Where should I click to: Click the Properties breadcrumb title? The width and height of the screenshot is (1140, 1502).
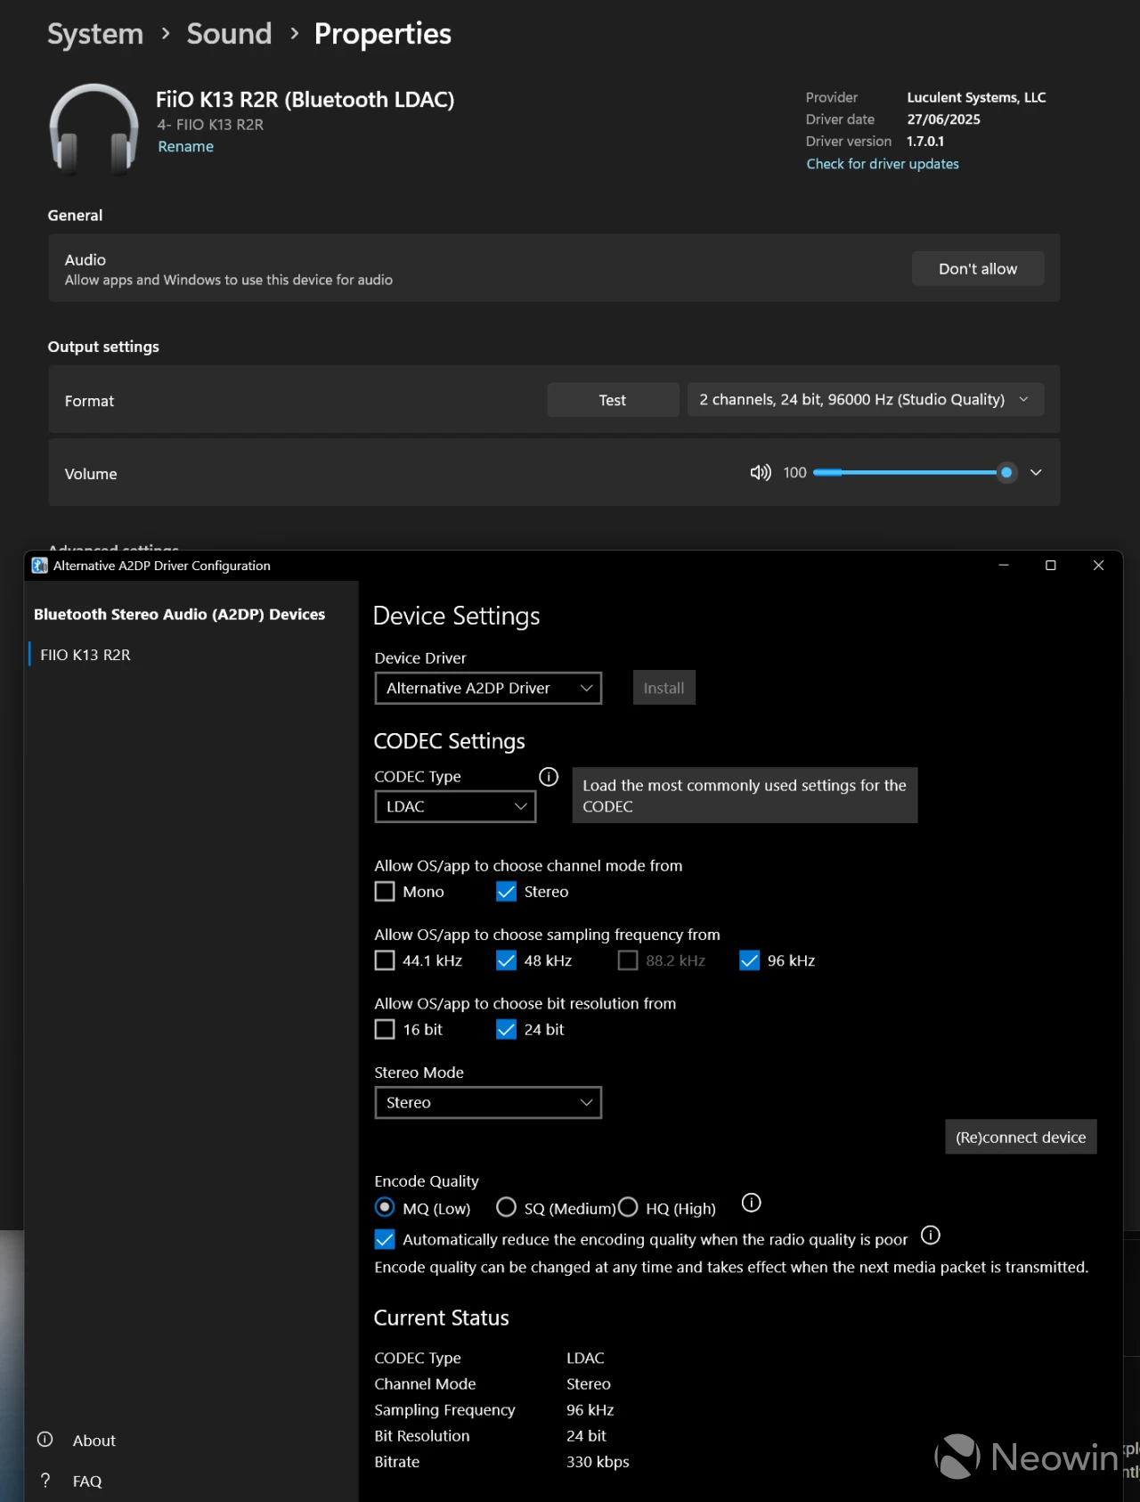pos(383,34)
